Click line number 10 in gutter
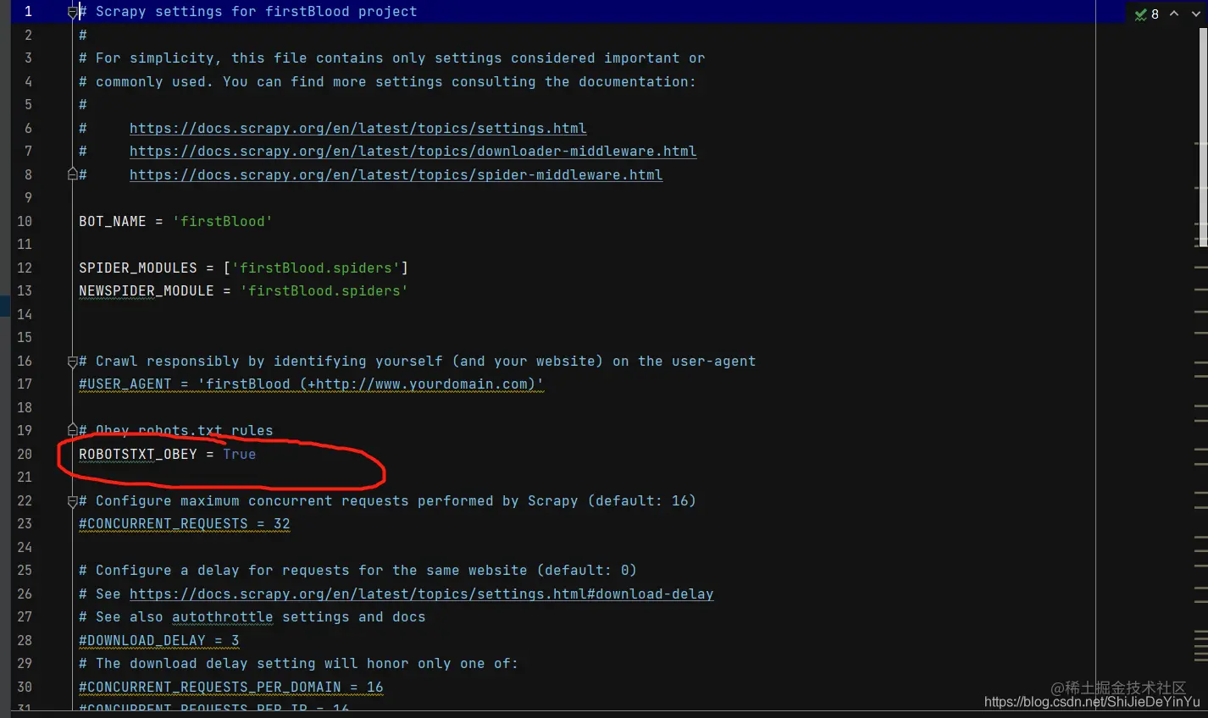 tap(25, 222)
